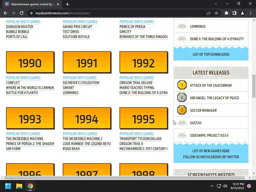Click the forward navigation arrow
Viewport: 256px width, 192px height.
point(13,13)
